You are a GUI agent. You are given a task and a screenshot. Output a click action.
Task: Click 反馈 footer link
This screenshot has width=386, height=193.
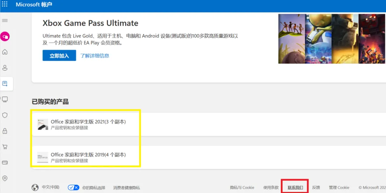[x=316, y=188]
